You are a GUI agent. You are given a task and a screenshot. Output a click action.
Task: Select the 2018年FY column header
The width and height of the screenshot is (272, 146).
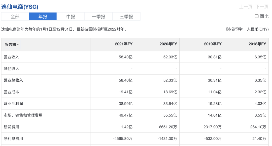tap(257, 44)
